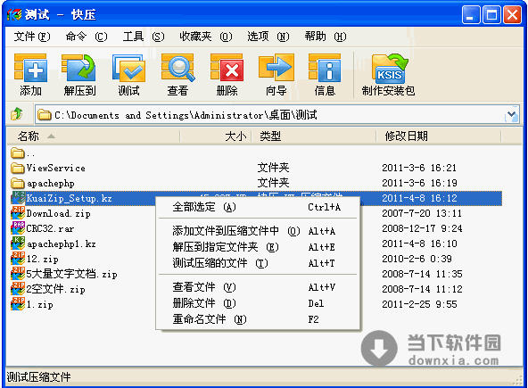This screenshot has width=528, height=388.
Task: Choose 查看文件(V) in context menu
Action: tap(258, 287)
